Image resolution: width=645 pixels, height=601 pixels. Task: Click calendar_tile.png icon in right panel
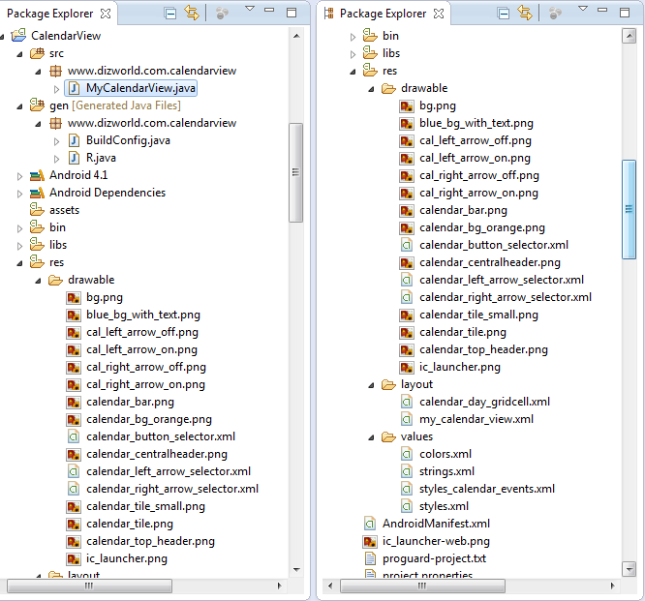pos(407,332)
